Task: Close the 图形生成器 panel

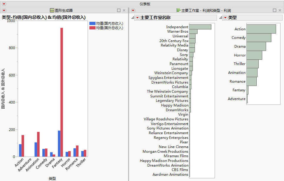Action: tap(124, 10)
